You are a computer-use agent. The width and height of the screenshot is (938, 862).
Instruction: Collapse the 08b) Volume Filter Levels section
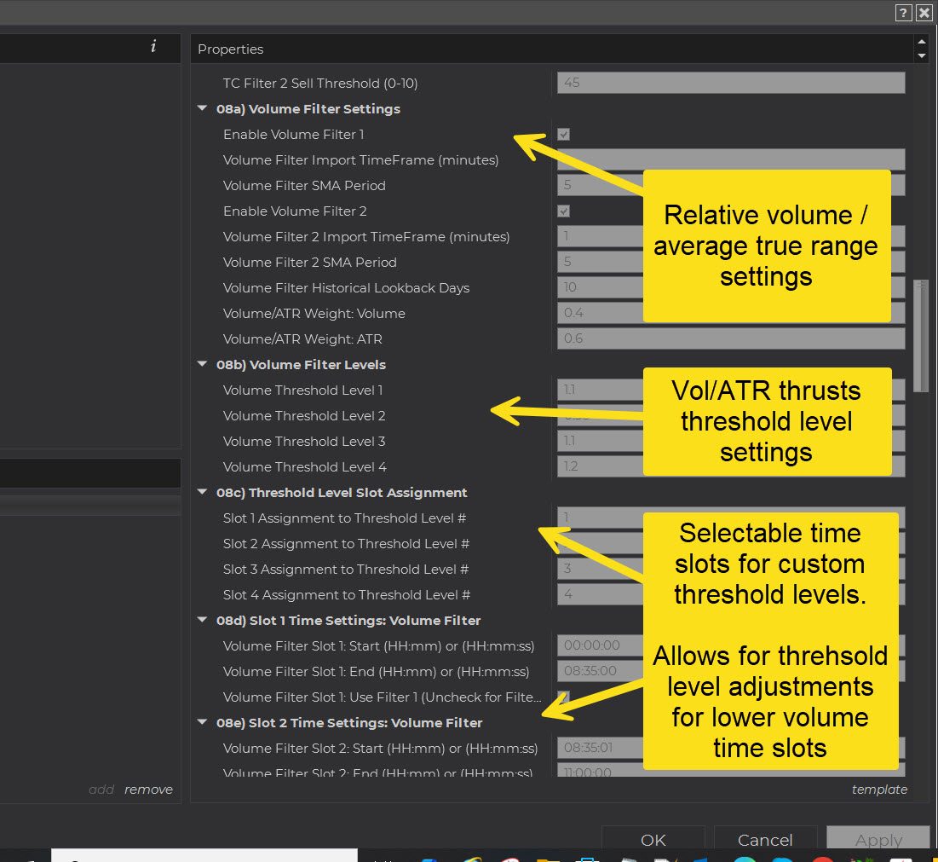pos(203,365)
